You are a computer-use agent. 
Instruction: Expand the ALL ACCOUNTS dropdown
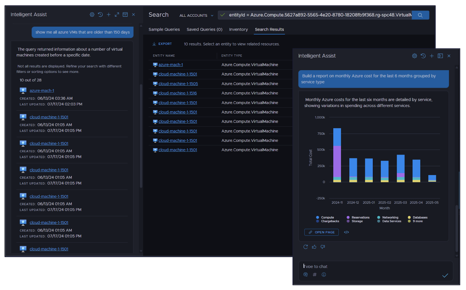click(x=196, y=15)
